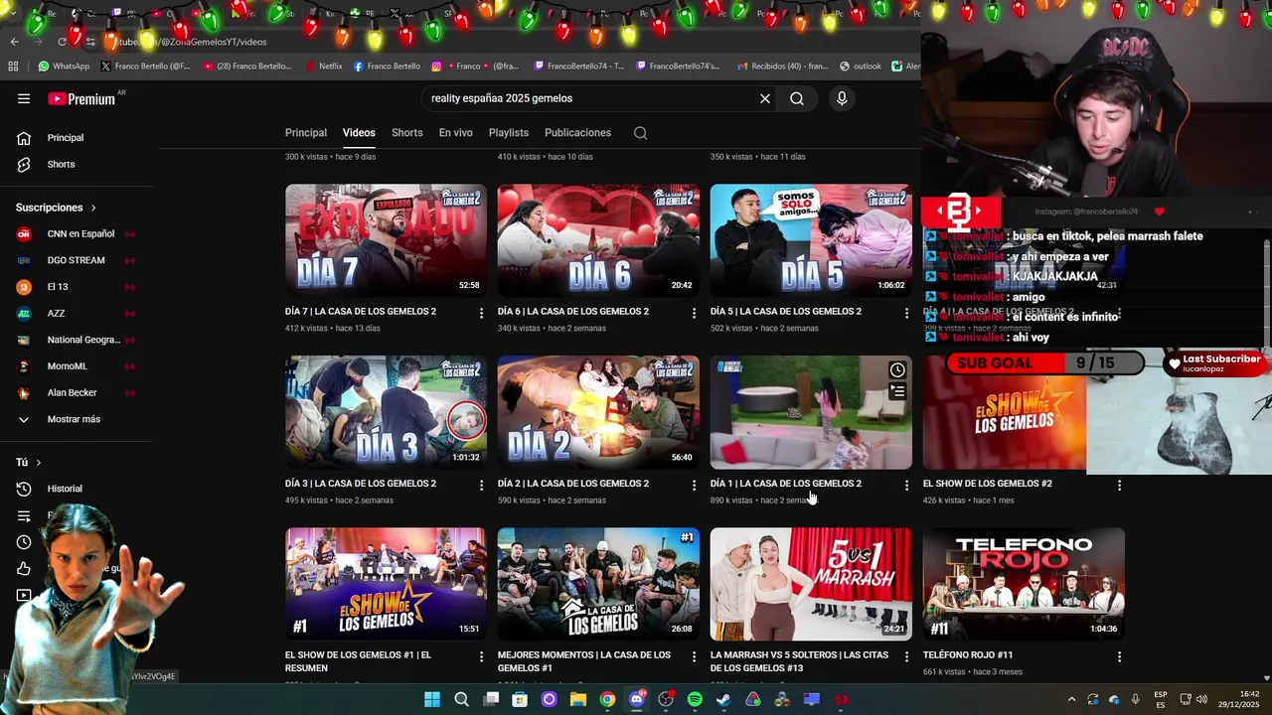Open the DÍA 7 video thumbnail
1272x715 pixels.
tap(386, 240)
